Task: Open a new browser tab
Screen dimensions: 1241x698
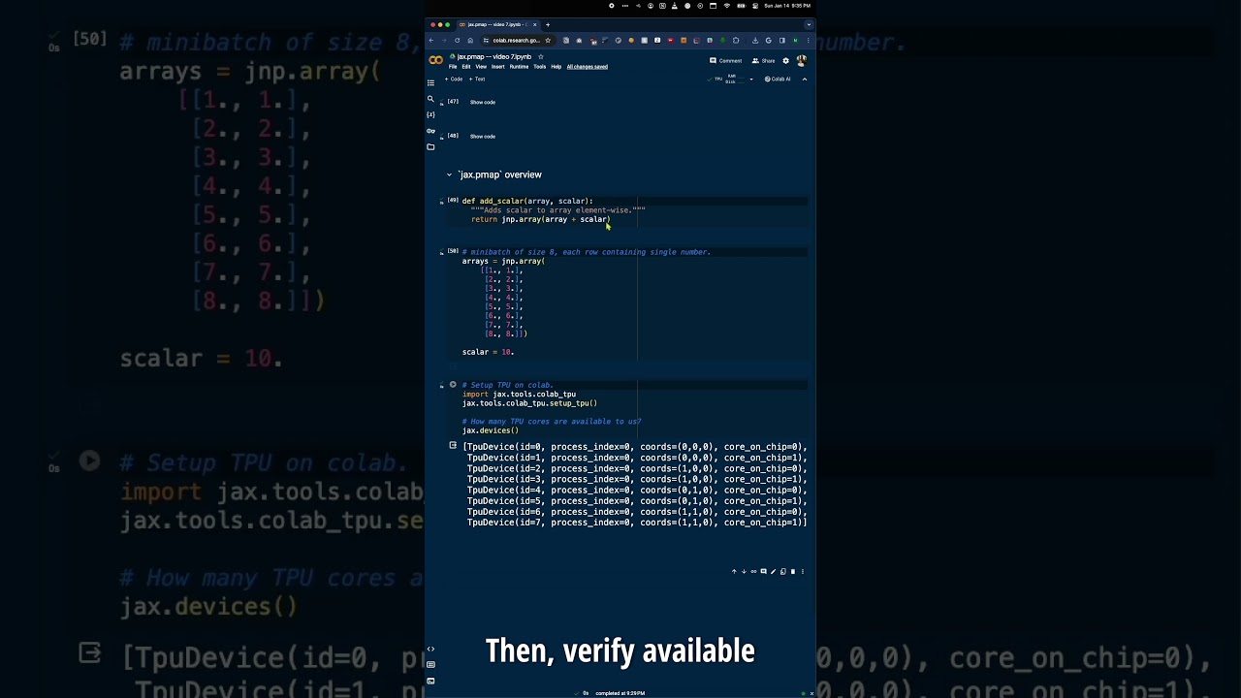Action: (548, 24)
